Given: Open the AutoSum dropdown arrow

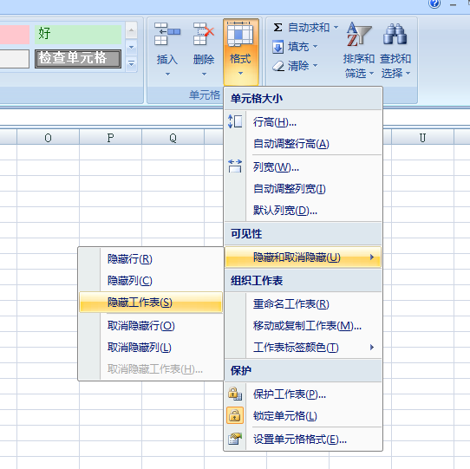Looking at the screenshot, I should [336, 27].
